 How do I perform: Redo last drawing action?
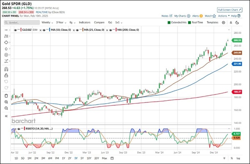coord(6,88)
